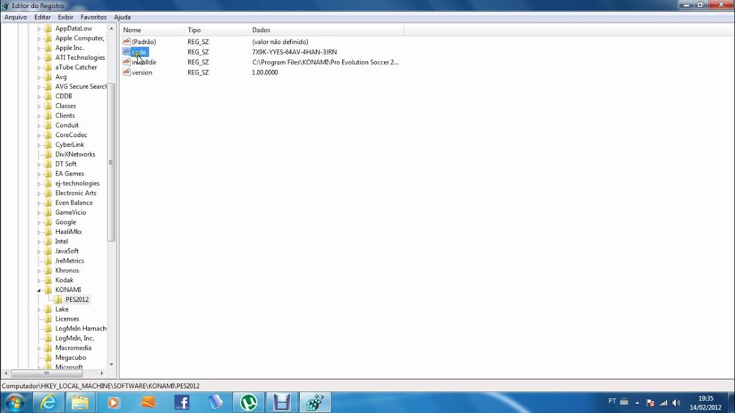Open the Action Center flag in the tray
735x413 pixels.
[651, 403]
